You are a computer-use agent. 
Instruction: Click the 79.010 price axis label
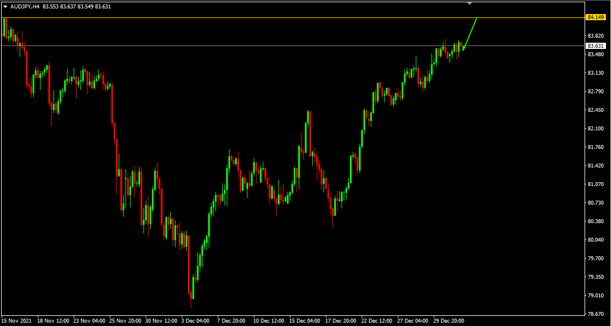[595, 295]
